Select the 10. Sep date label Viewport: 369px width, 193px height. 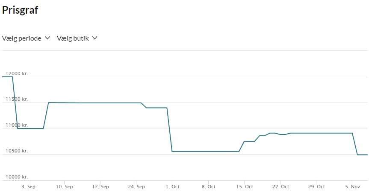pyautogui.click(x=64, y=187)
